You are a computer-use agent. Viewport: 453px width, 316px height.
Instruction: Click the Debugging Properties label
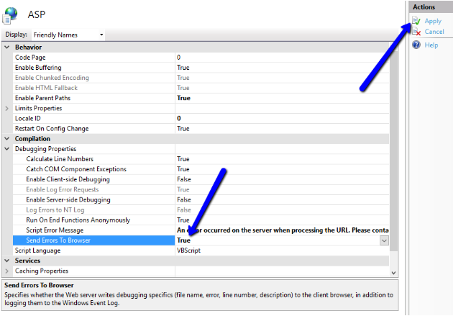pos(45,149)
